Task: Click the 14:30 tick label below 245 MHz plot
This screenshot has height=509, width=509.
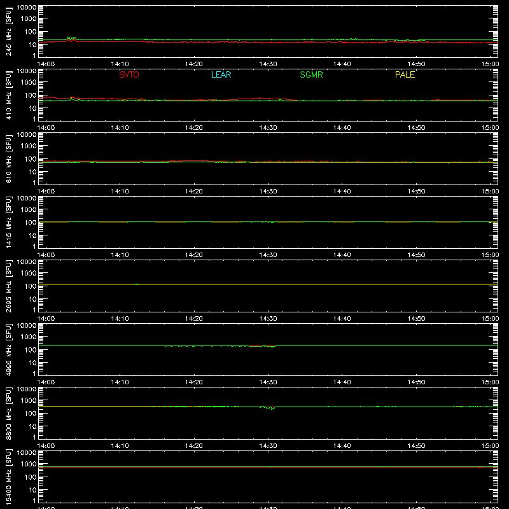Action: pos(268,64)
